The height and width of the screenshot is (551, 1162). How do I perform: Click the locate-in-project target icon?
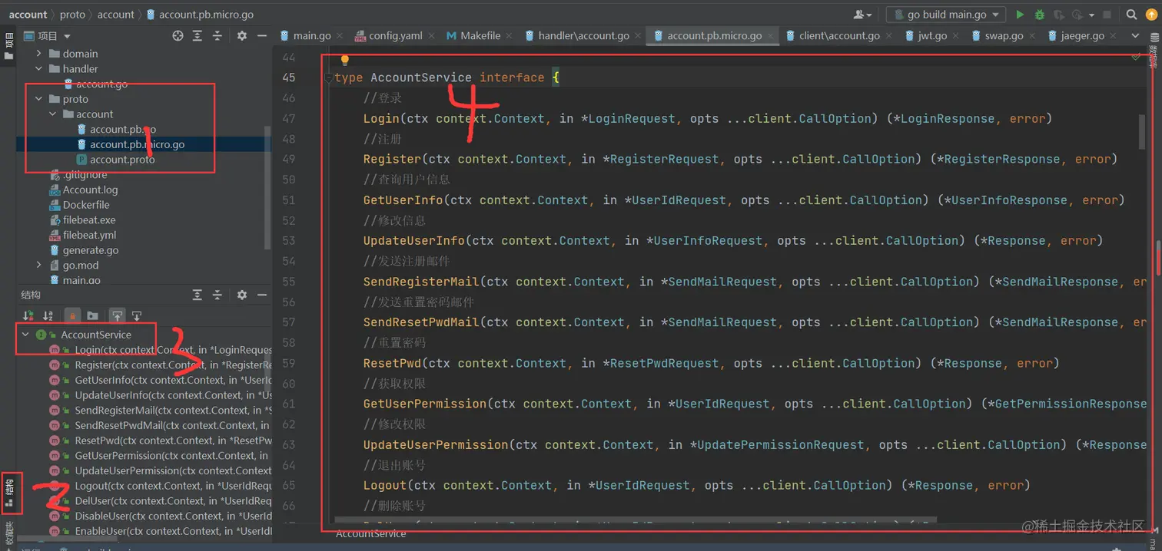coord(178,36)
